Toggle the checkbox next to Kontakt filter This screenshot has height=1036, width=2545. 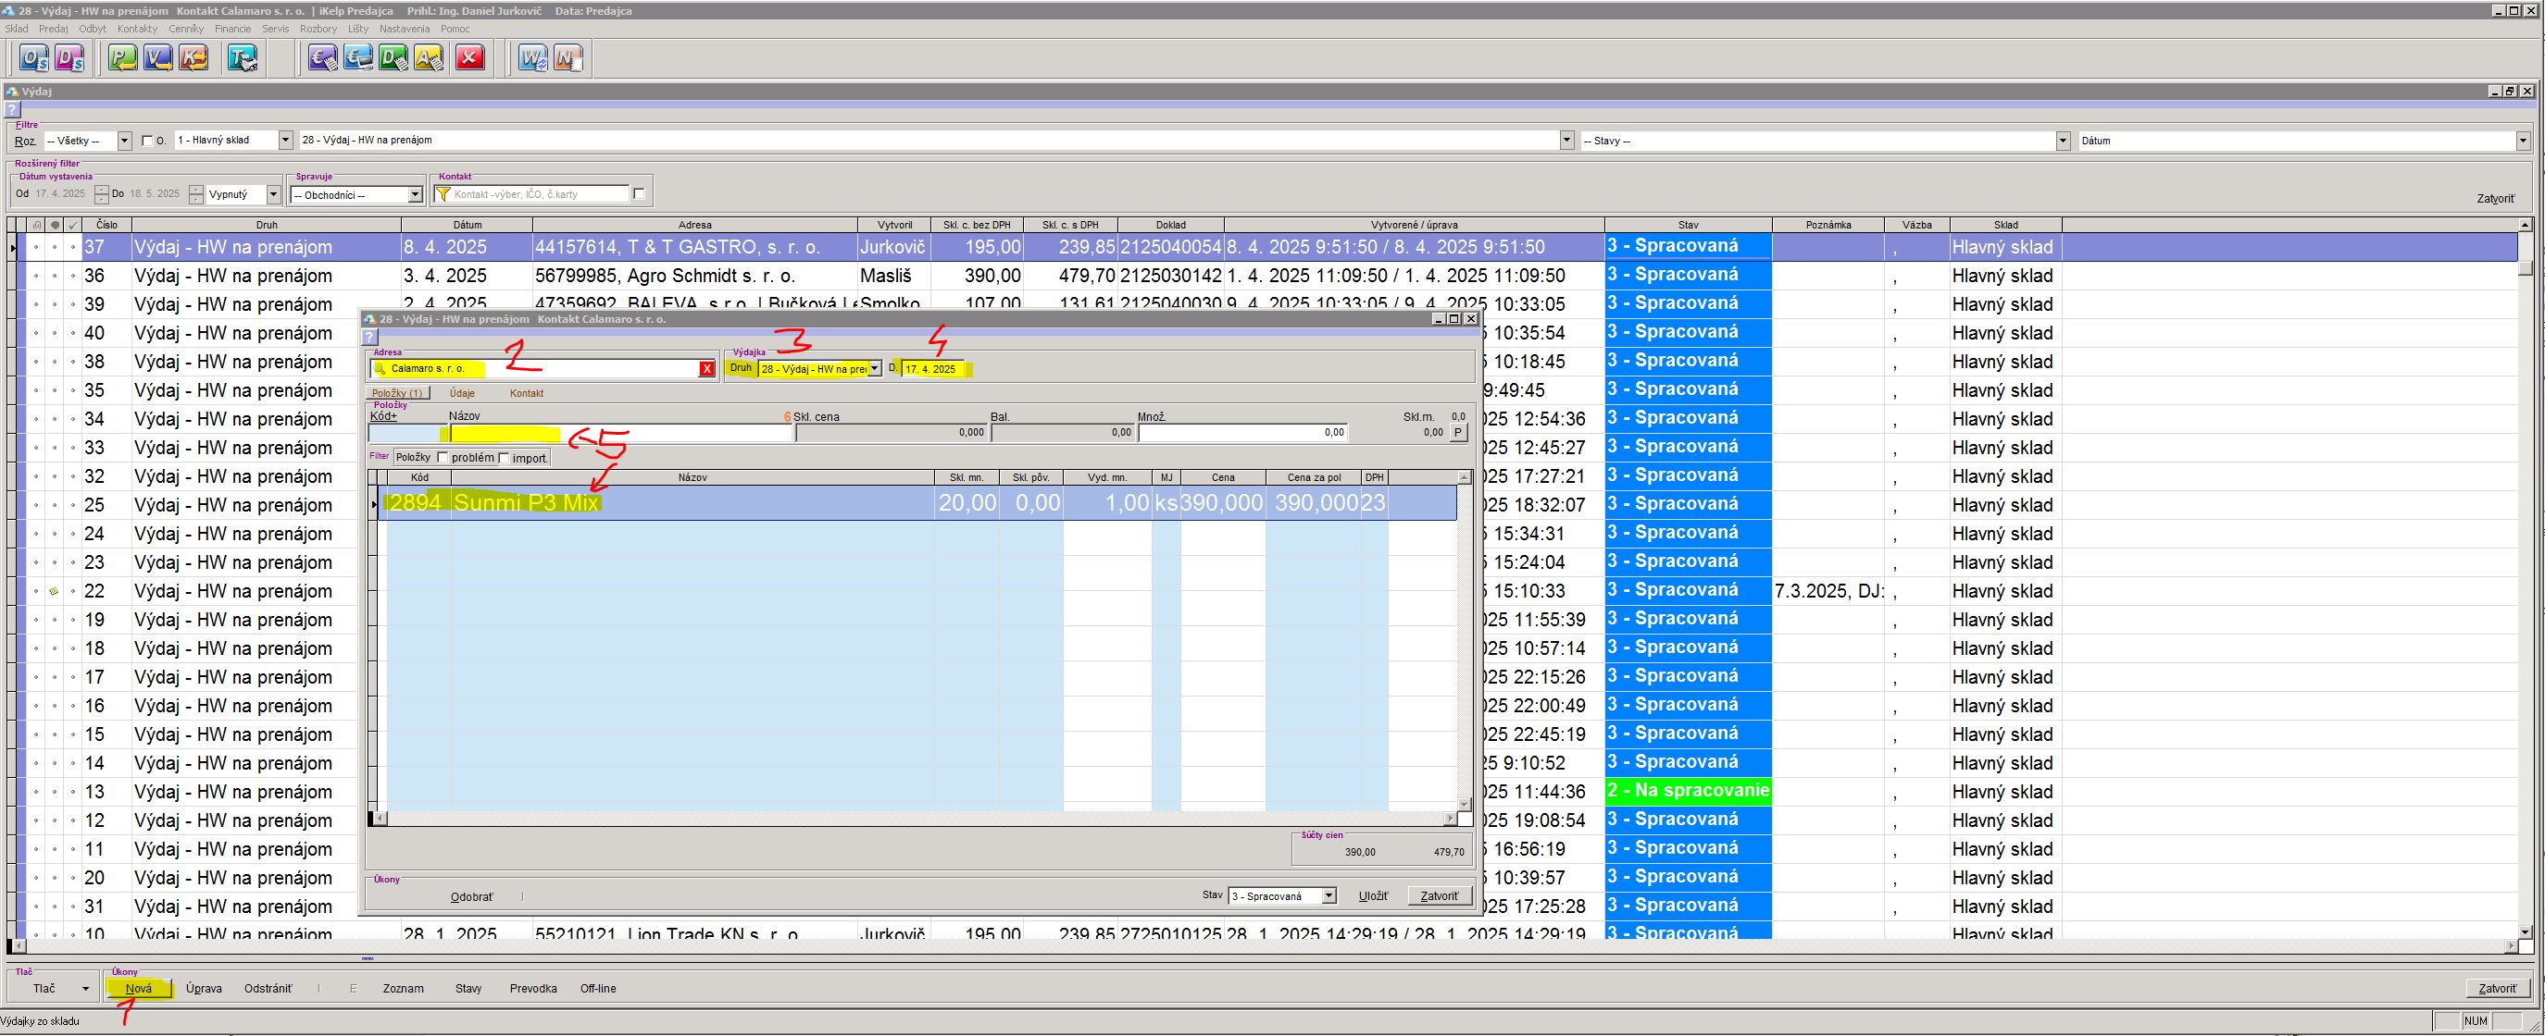[x=639, y=194]
